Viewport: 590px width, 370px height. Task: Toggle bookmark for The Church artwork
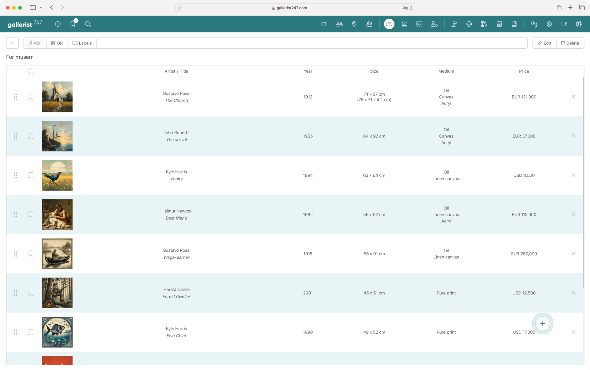click(x=31, y=97)
